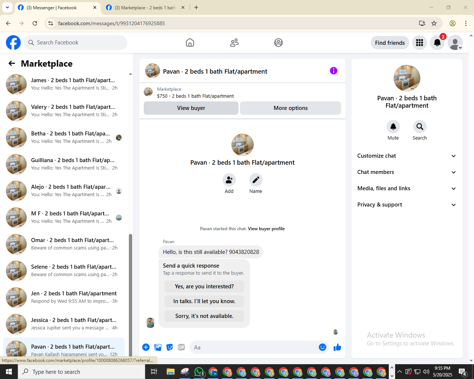Click the back arrow beside Marketplace
The height and width of the screenshot is (379, 474).
pos(12,63)
